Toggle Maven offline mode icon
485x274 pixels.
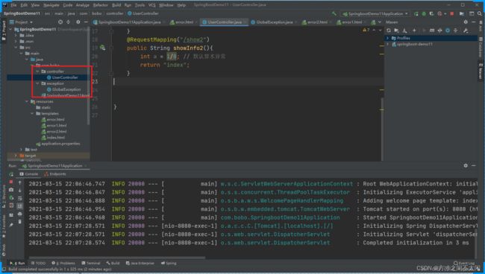439,31
